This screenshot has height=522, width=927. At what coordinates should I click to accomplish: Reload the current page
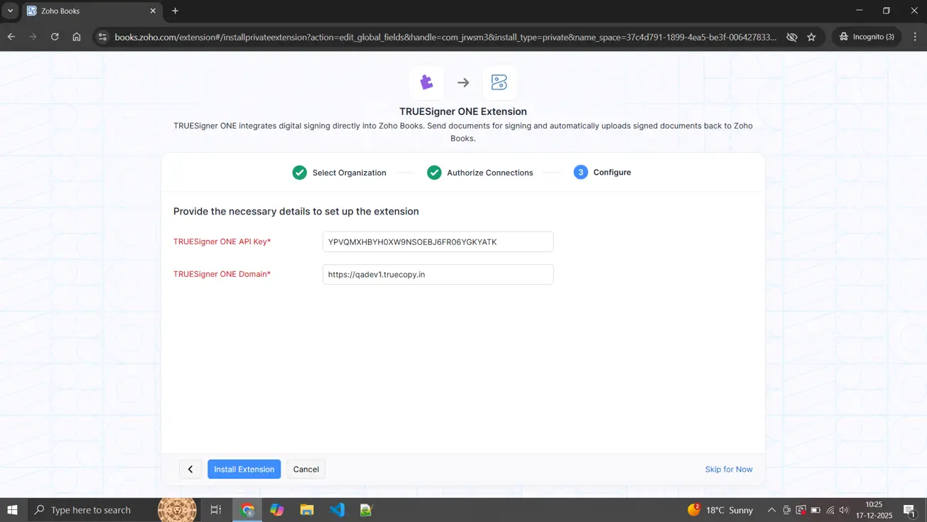[55, 37]
